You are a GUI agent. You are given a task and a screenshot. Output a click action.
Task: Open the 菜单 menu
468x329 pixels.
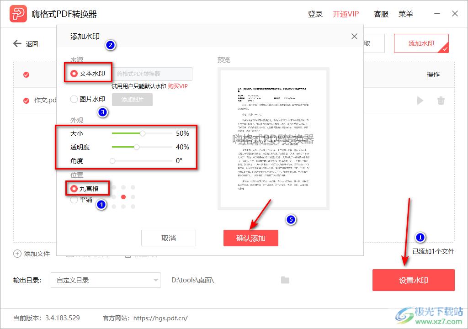click(406, 14)
